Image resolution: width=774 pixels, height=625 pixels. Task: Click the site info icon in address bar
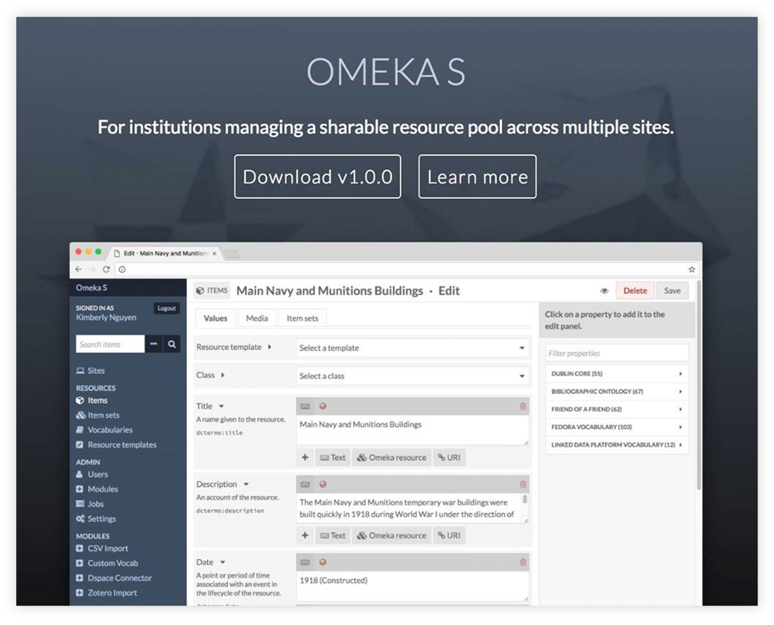[x=122, y=269]
